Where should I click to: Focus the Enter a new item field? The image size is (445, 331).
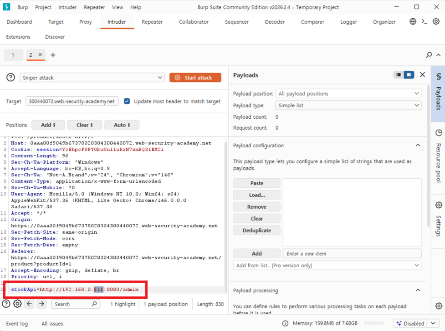[352, 253]
